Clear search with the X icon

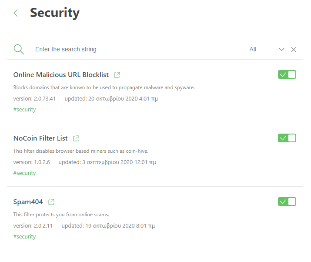coord(294,50)
